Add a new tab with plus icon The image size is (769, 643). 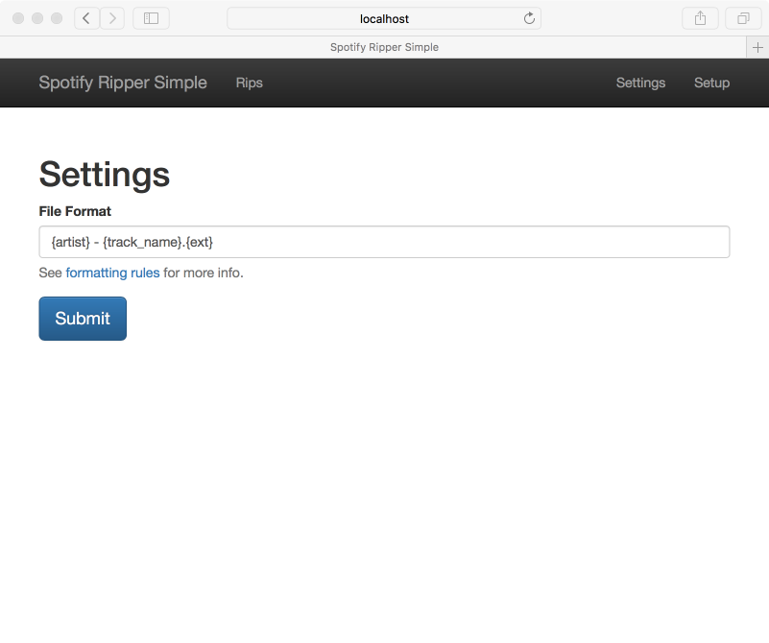[x=757, y=48]
